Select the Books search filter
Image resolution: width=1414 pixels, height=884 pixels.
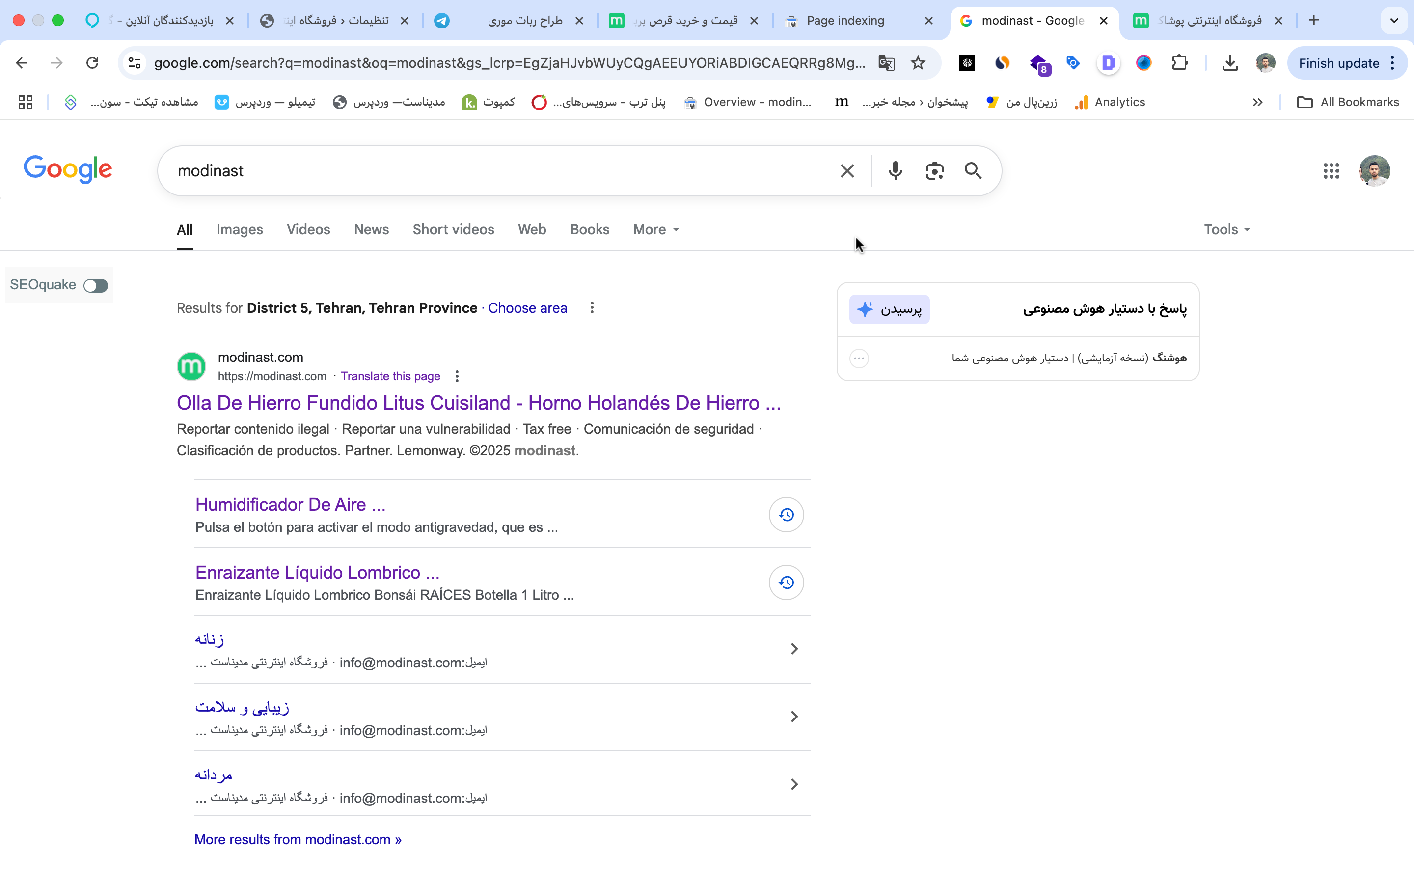point(590,230)
